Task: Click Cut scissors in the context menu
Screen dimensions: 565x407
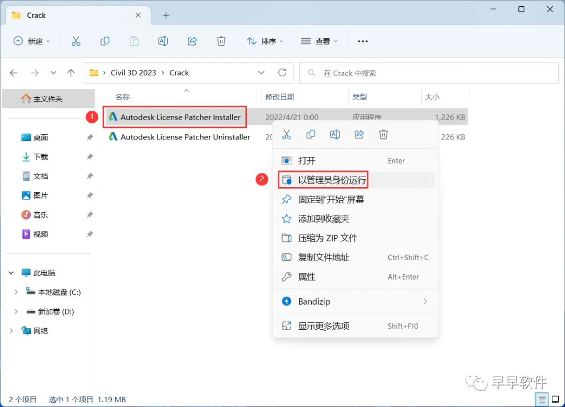Action: click(287, 135)
